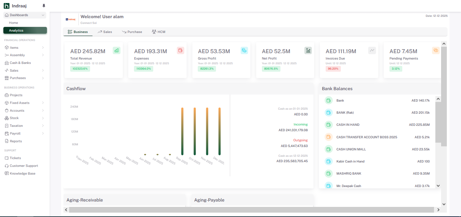Viewport: 461px width, 217px height.
Task: Select the Purchase tab
Action: (x=132, y=32)
